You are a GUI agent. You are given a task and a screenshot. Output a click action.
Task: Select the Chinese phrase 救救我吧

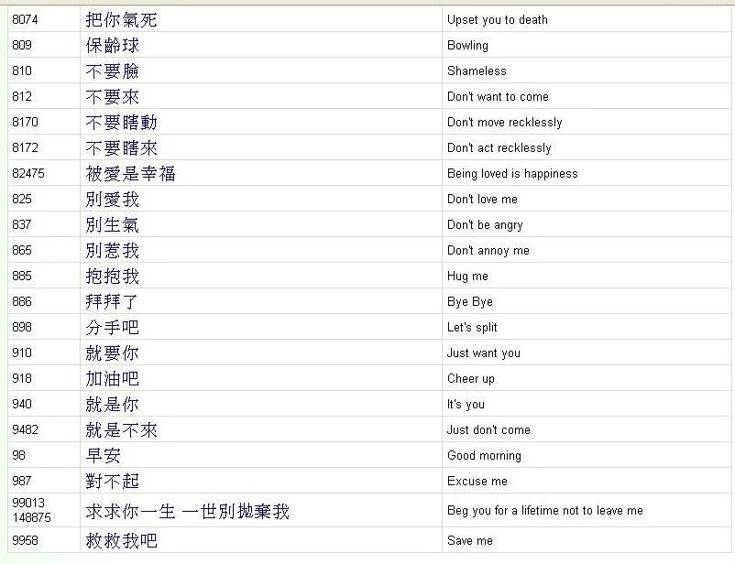pyautogui.click(x=121, y=541)
